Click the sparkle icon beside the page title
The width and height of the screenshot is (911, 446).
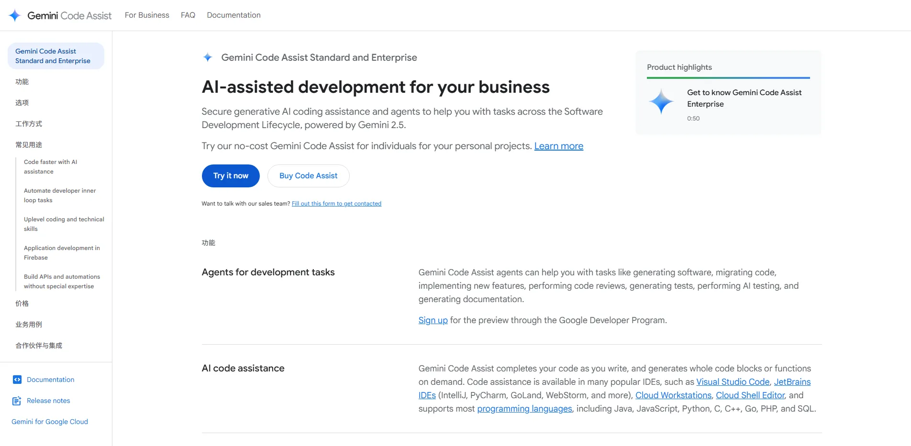tap(208, 57)
